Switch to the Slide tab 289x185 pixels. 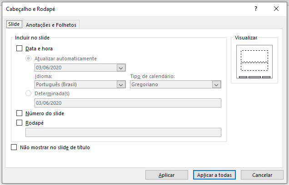[14, 24]
